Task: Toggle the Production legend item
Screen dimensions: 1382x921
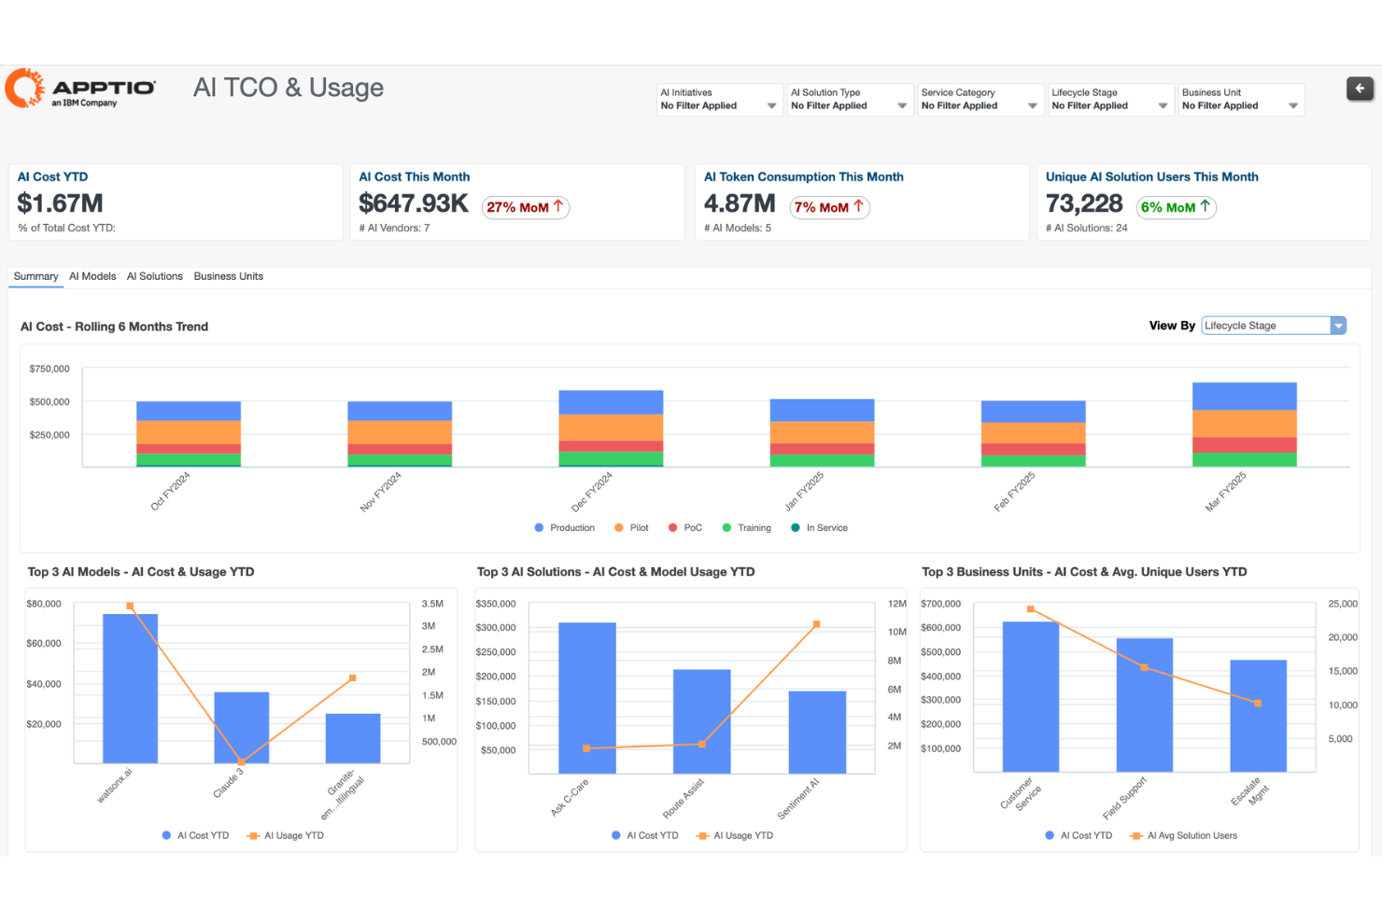Action: (565, 528)
